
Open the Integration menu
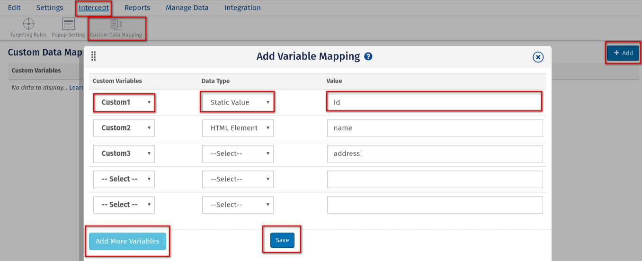242,8
